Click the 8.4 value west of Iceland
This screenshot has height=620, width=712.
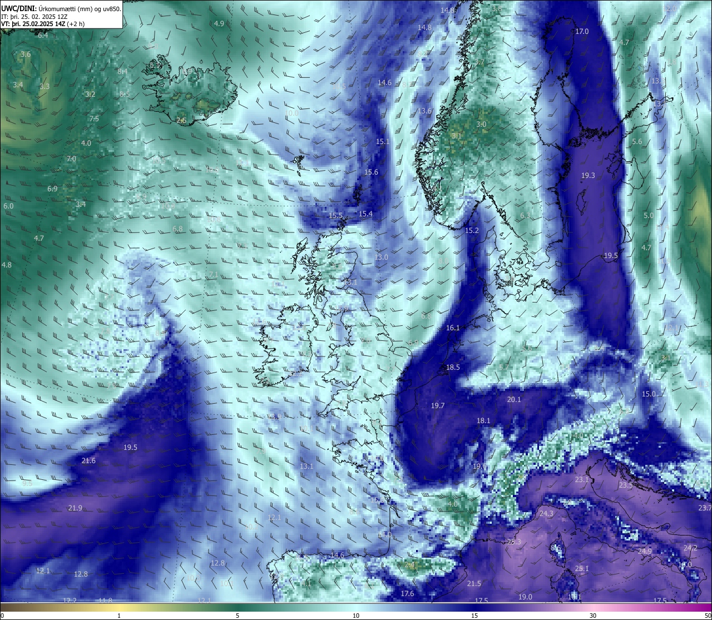[x=122, y=71]
